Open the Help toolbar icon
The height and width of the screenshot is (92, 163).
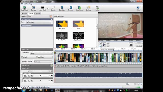[x=138, y=8]
